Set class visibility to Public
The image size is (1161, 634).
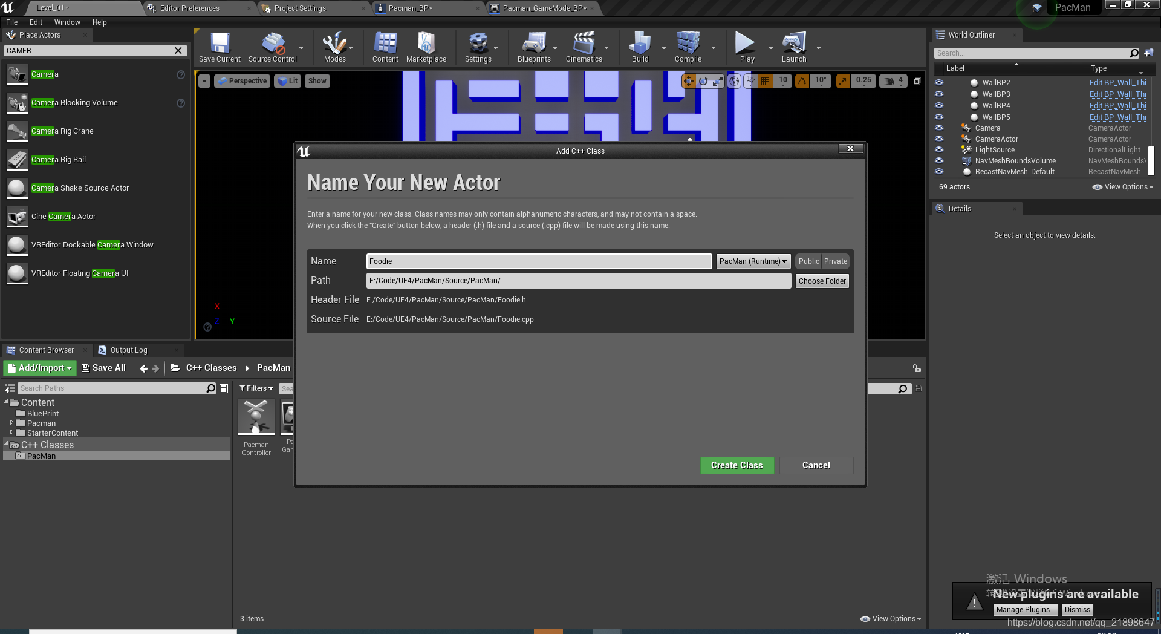coord(808,261)
